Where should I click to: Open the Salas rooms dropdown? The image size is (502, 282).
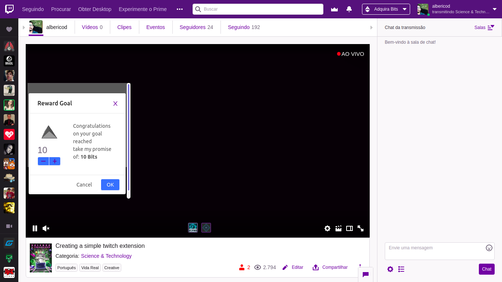[484, 28]
